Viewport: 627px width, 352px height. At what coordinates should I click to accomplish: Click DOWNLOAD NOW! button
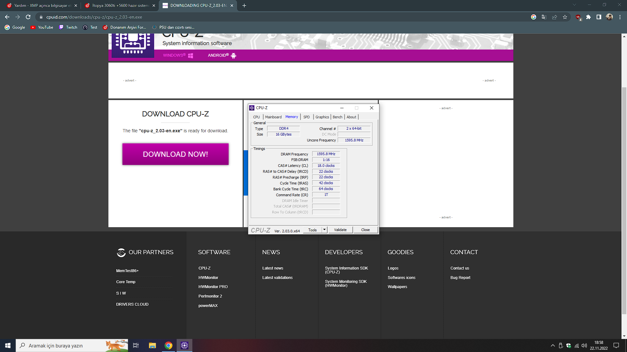coord(175,154)
